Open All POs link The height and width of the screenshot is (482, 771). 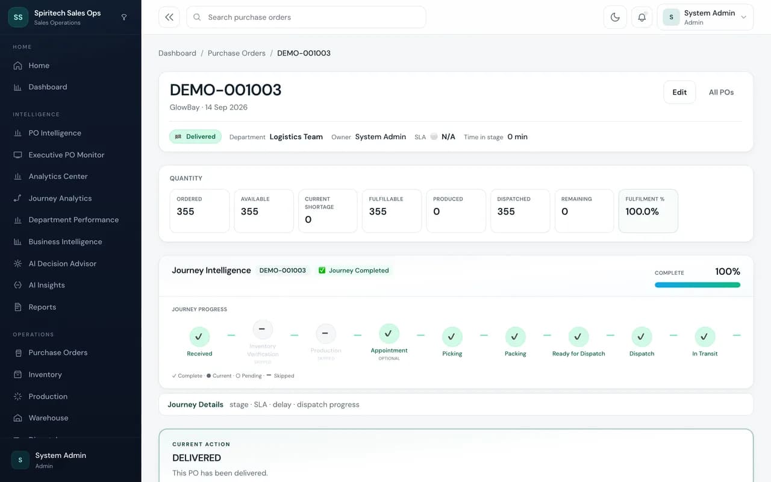721,92
